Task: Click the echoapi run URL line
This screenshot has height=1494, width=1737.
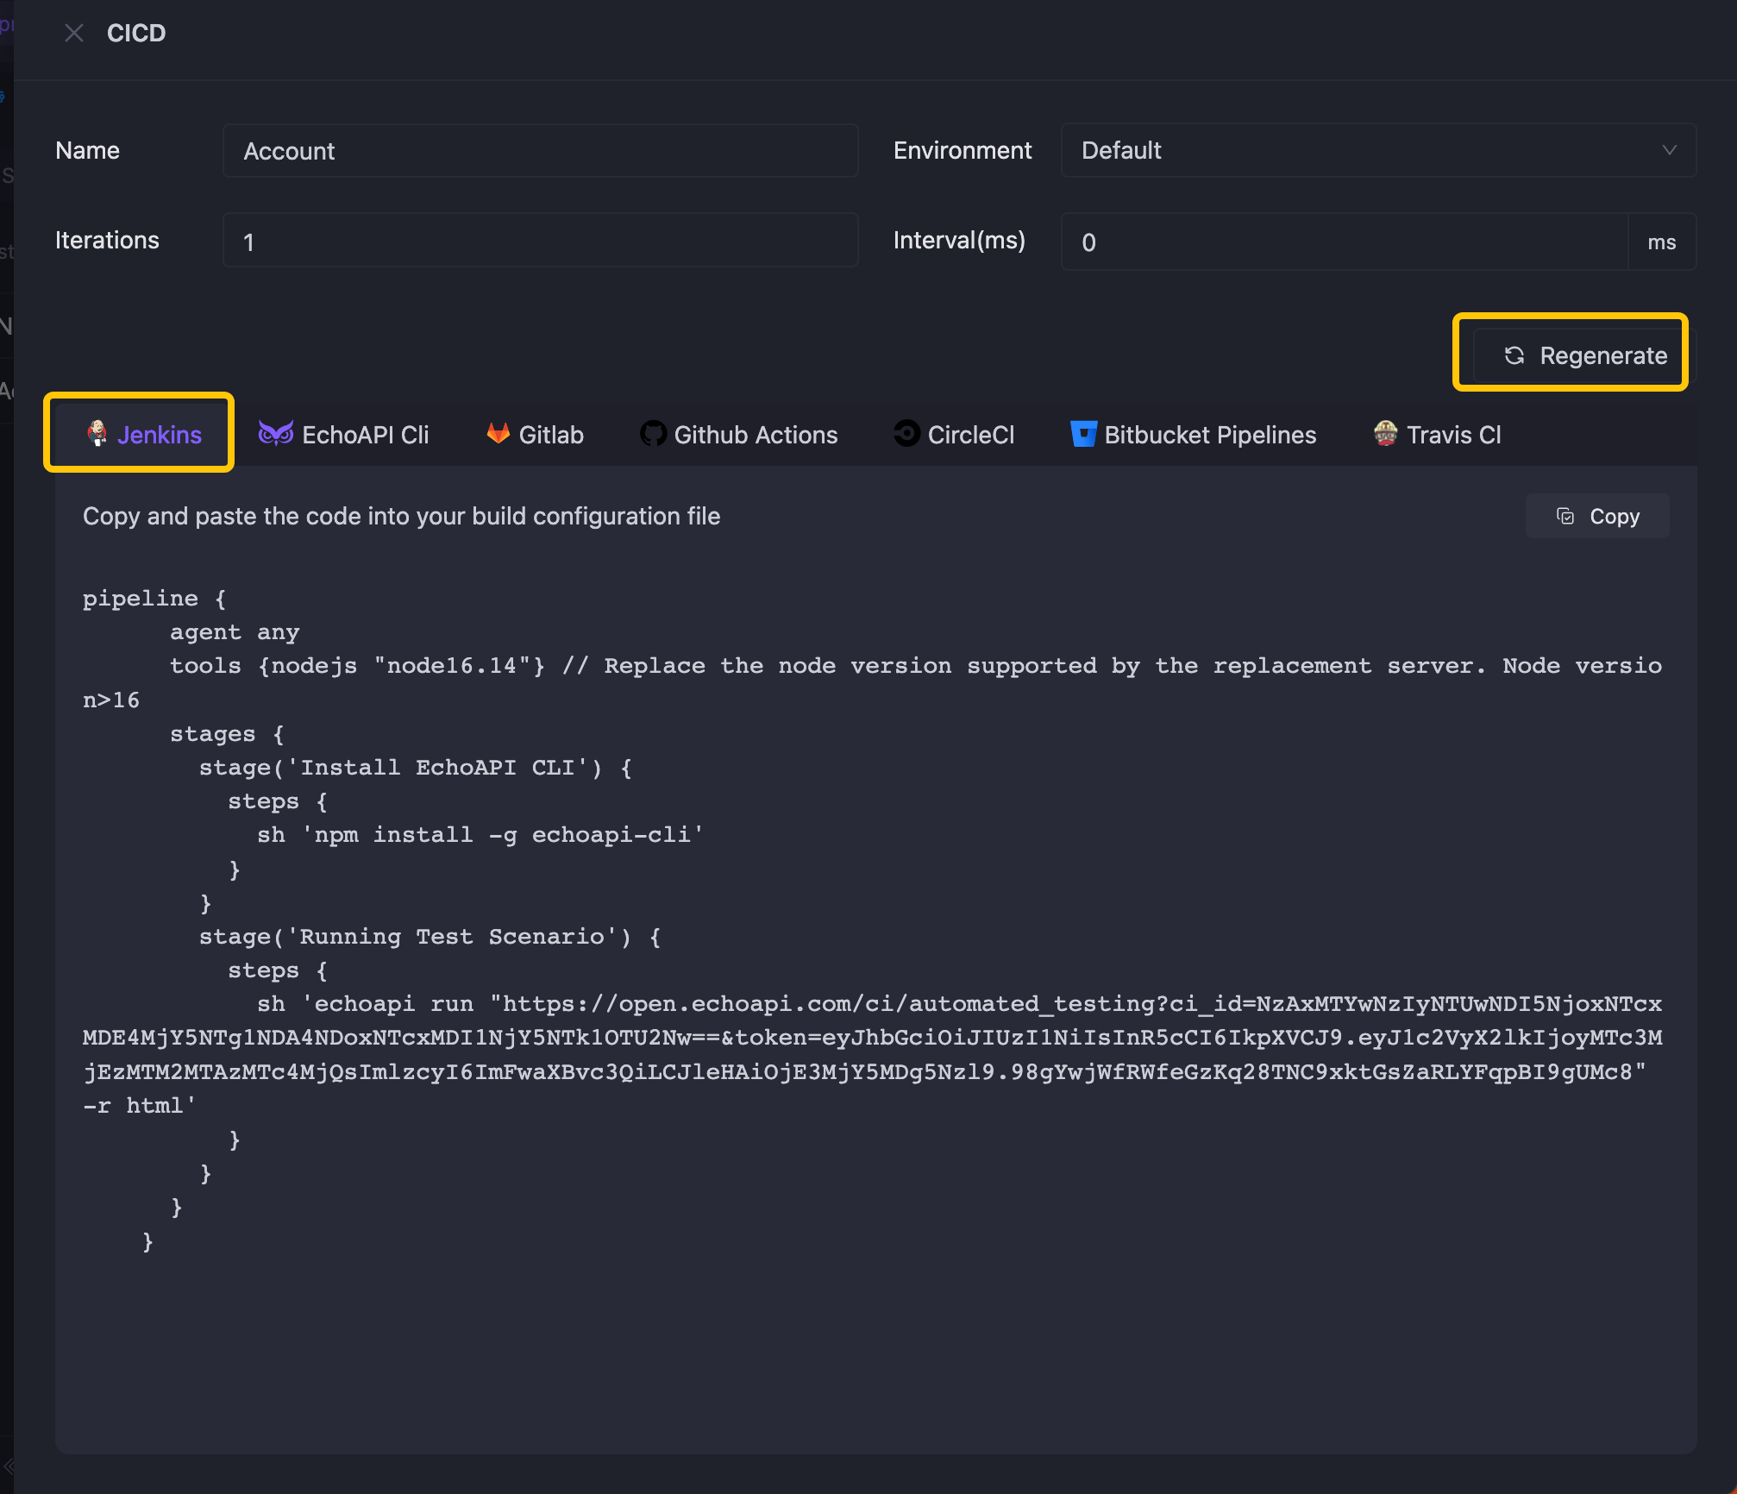Action: pyautogui.click(x=872, y=1038)
